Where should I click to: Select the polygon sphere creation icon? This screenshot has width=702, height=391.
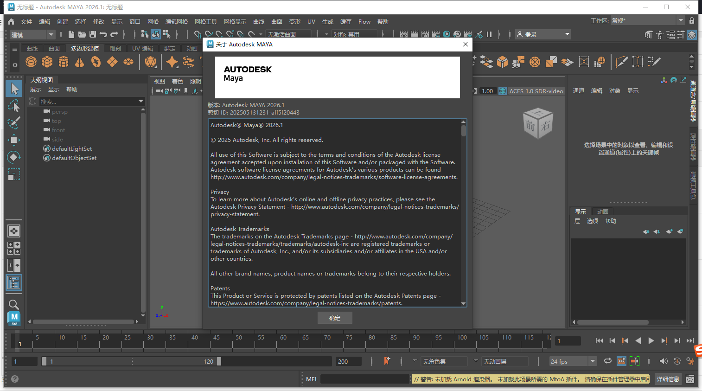30,61
